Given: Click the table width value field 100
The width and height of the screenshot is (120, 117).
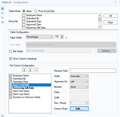Looking at the screenshot, I should coord(58,37).
